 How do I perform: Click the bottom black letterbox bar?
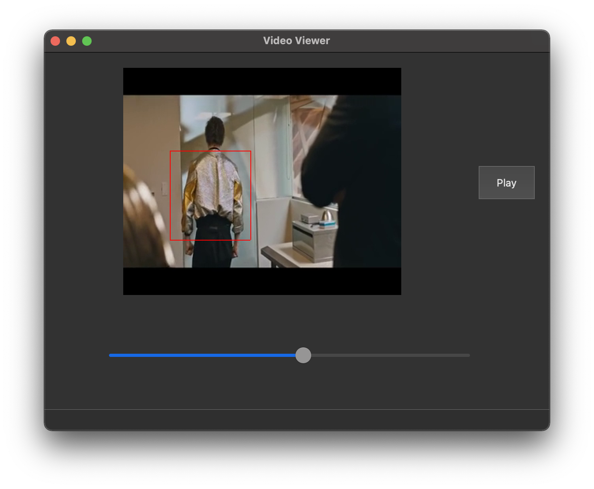(262, 281)
